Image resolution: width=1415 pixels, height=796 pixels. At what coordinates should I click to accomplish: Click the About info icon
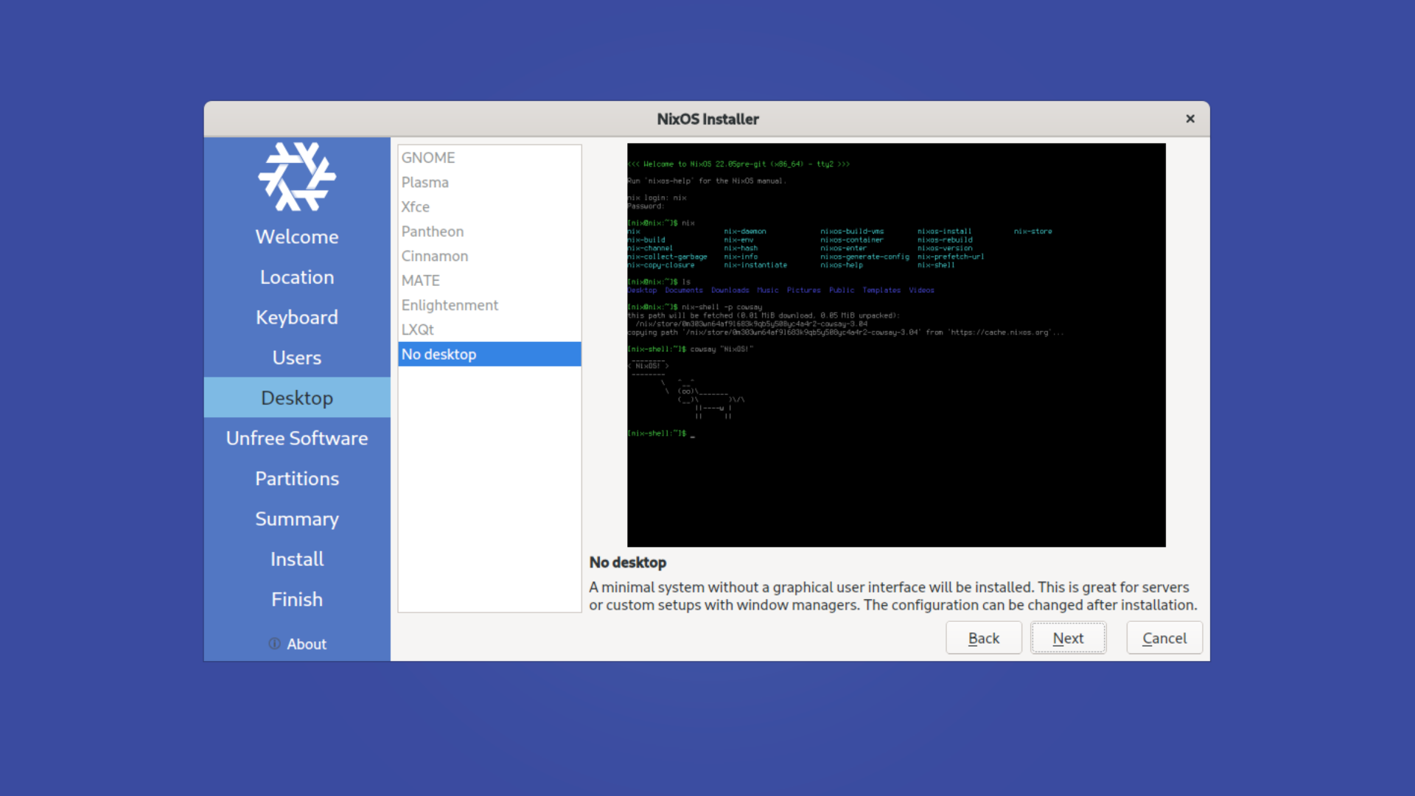pyautogui.click(x=274, y=643)
